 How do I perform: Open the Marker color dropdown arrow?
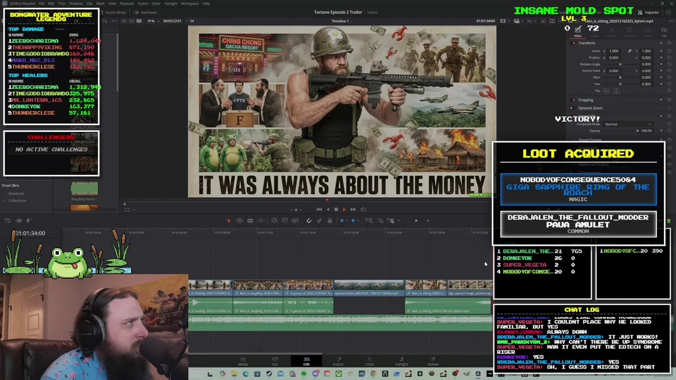[358, 221]
